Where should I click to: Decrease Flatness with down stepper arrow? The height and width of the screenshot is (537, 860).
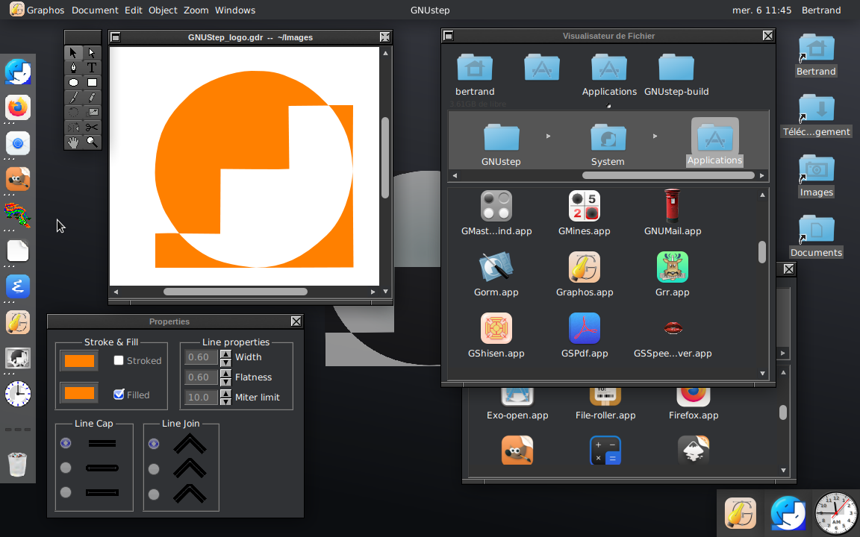pos(225,381)
